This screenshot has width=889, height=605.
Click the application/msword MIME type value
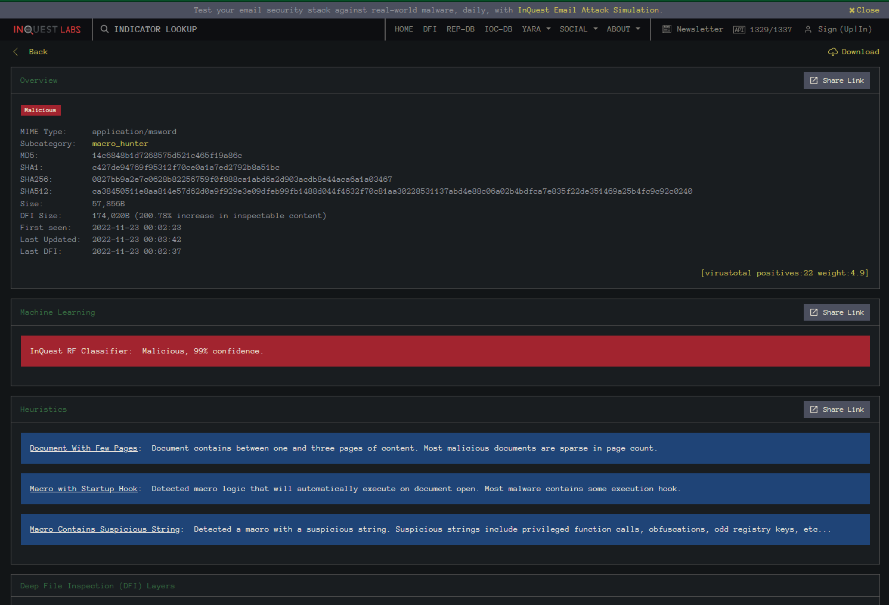134,132
